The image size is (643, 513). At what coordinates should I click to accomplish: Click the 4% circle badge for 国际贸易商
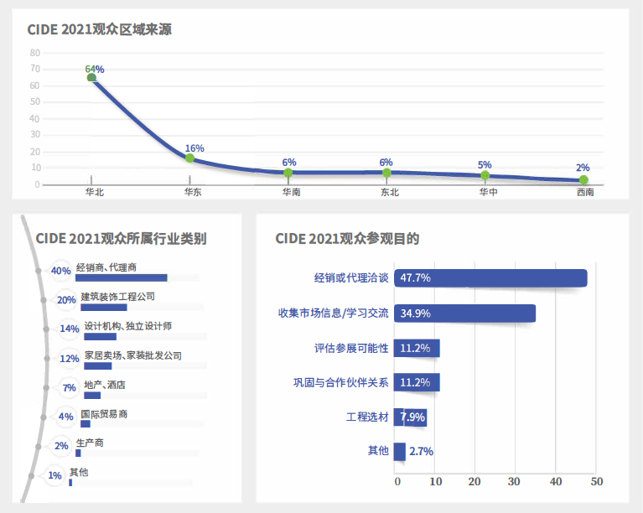[x=65, y=417]
